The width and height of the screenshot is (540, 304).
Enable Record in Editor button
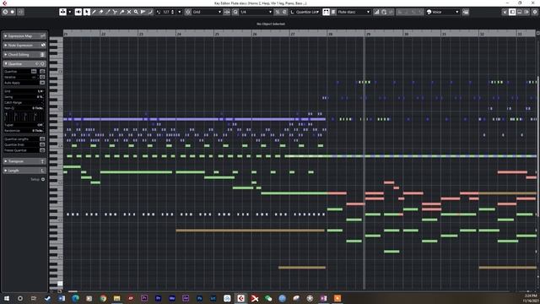13,12
